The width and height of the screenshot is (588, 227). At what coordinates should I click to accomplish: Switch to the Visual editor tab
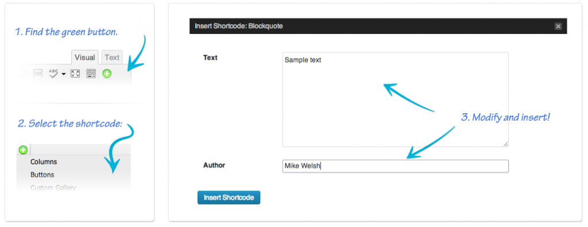tap(85, 57)
